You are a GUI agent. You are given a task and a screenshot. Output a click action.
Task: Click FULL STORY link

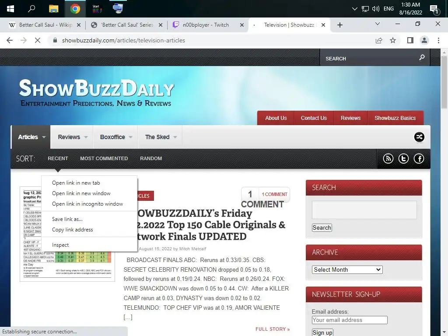tap(273, 329)
